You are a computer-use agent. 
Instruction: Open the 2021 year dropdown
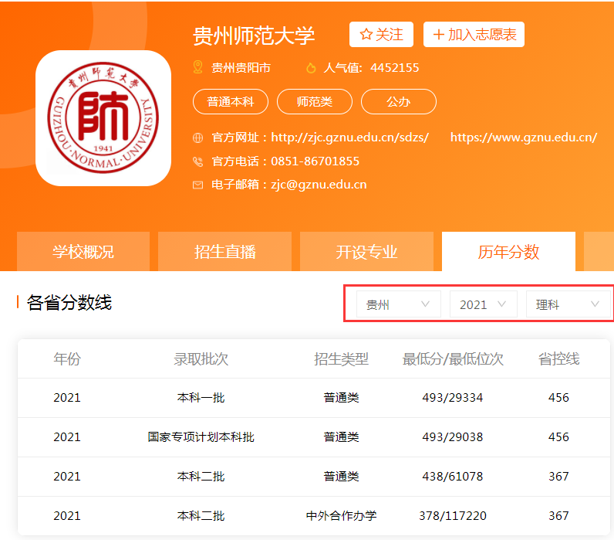click(x=483, y=304)
